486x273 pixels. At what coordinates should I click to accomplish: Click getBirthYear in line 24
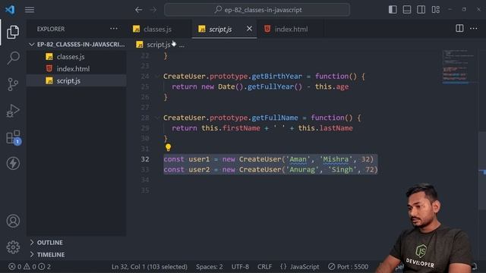coord(276,76)
